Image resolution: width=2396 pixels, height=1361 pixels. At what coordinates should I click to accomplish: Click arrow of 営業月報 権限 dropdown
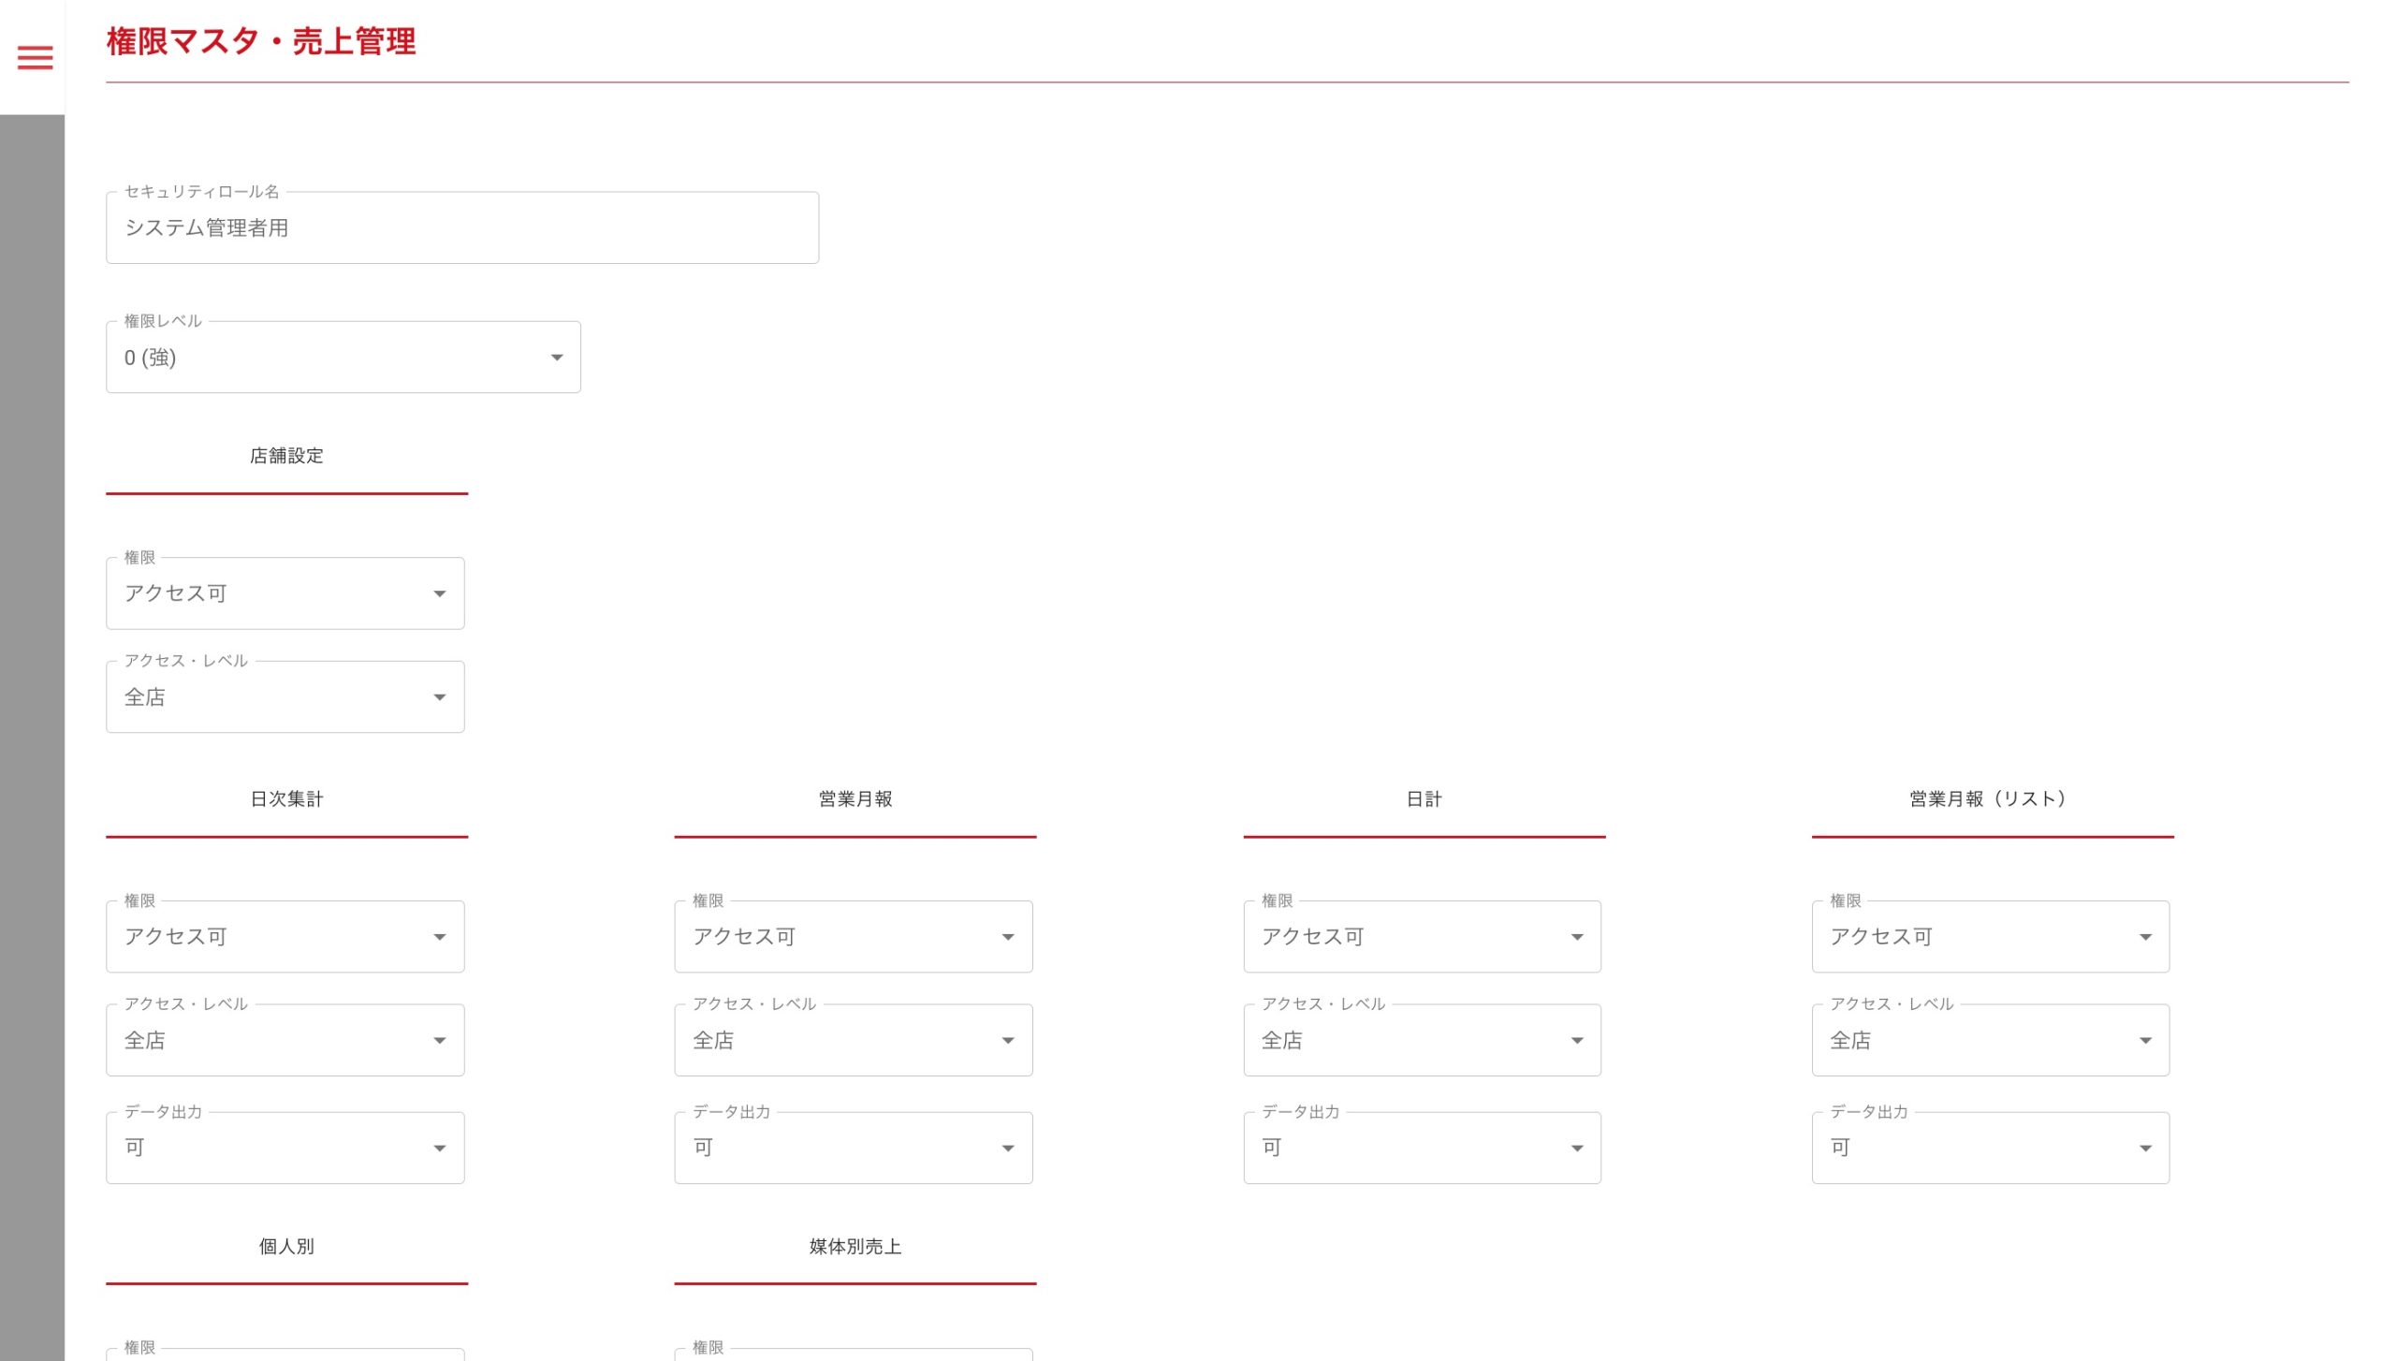click(1007, 937)
